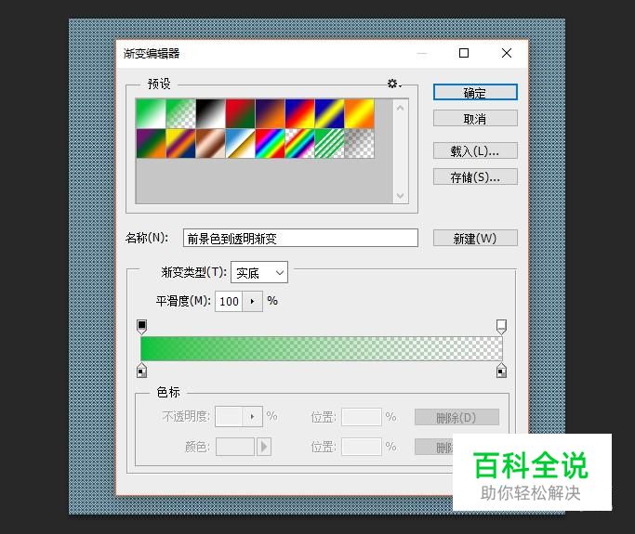This screenshot has width=635, height=534.
Task: Select the chrome gradient preset
Action: coord(240,143)
